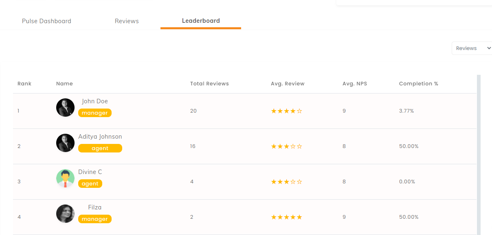Click the agent badge under Divine C
Viewport: 492px width, 235px height.
click(90, 184)
